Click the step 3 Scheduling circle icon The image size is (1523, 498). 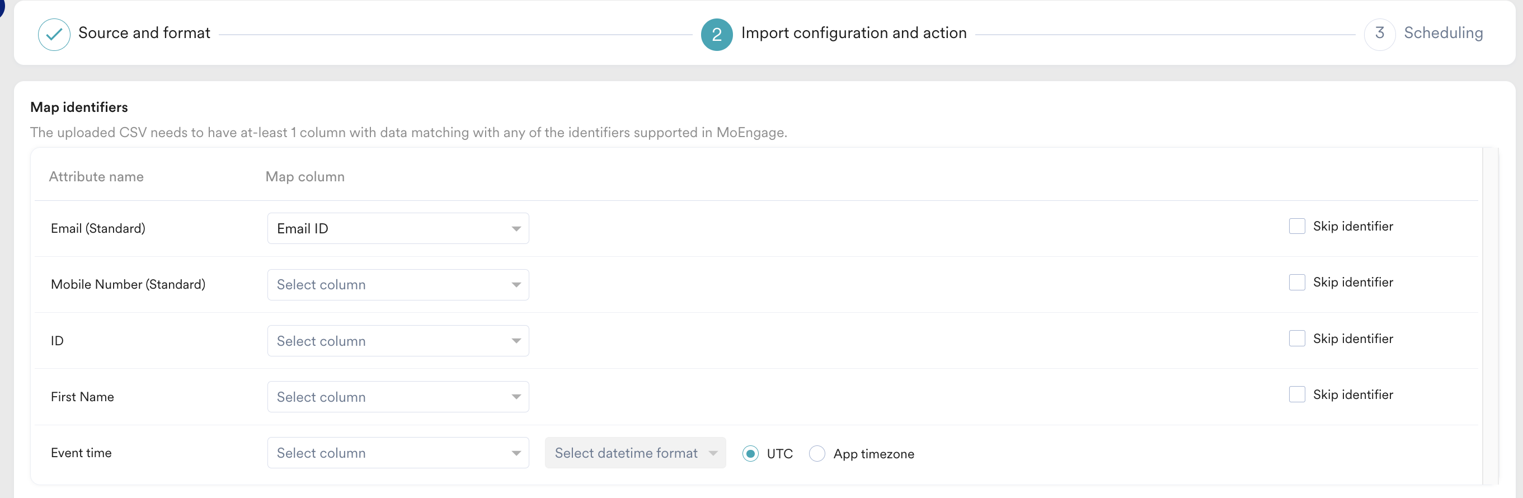pos(1379,34)
